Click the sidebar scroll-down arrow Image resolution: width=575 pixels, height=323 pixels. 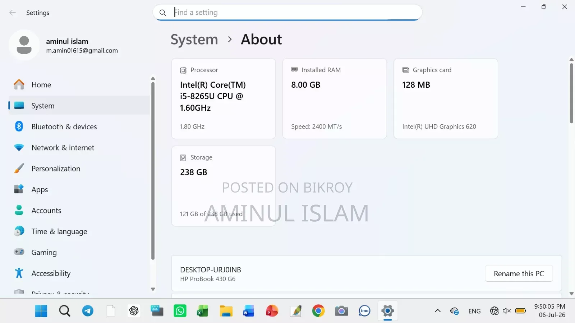[x=153, y=289]
